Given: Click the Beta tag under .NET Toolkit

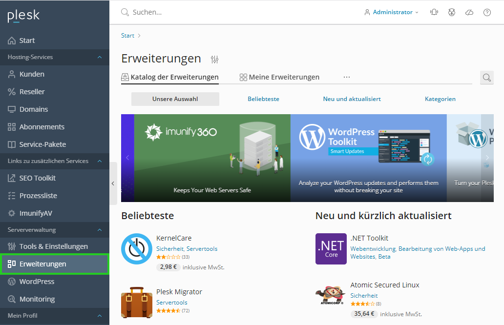Looking at the screenshot, I should pos(384,257).
